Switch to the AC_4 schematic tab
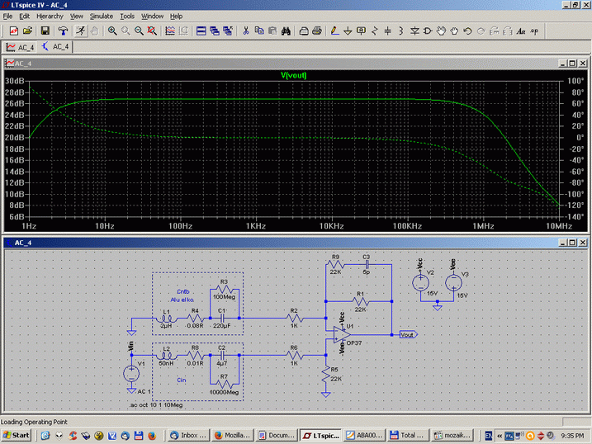 [x=55, y=47]
